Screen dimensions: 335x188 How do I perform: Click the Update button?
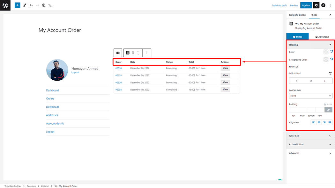[x=306, y=5]
